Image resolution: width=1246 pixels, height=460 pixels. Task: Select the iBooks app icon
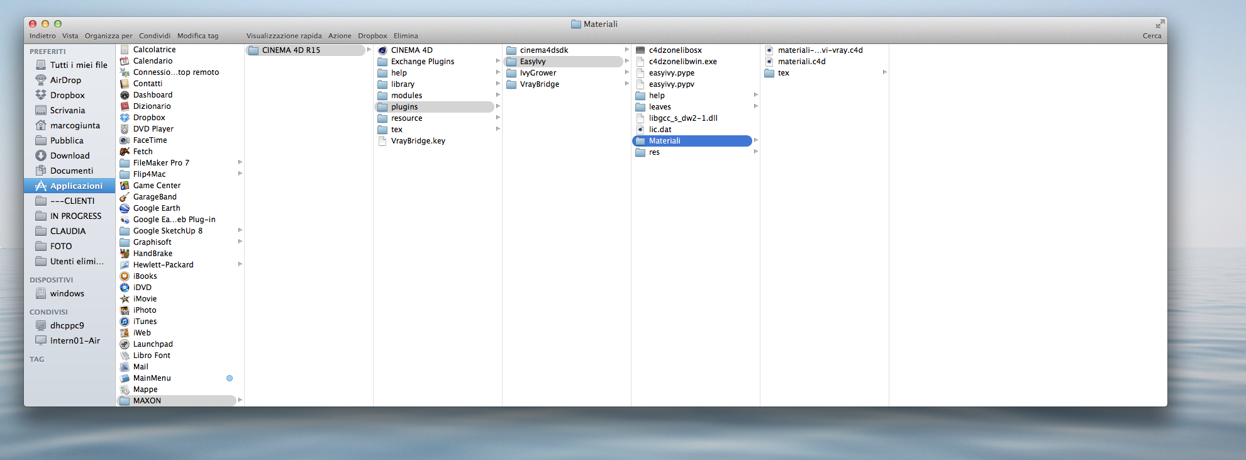[x=125, y=276]
